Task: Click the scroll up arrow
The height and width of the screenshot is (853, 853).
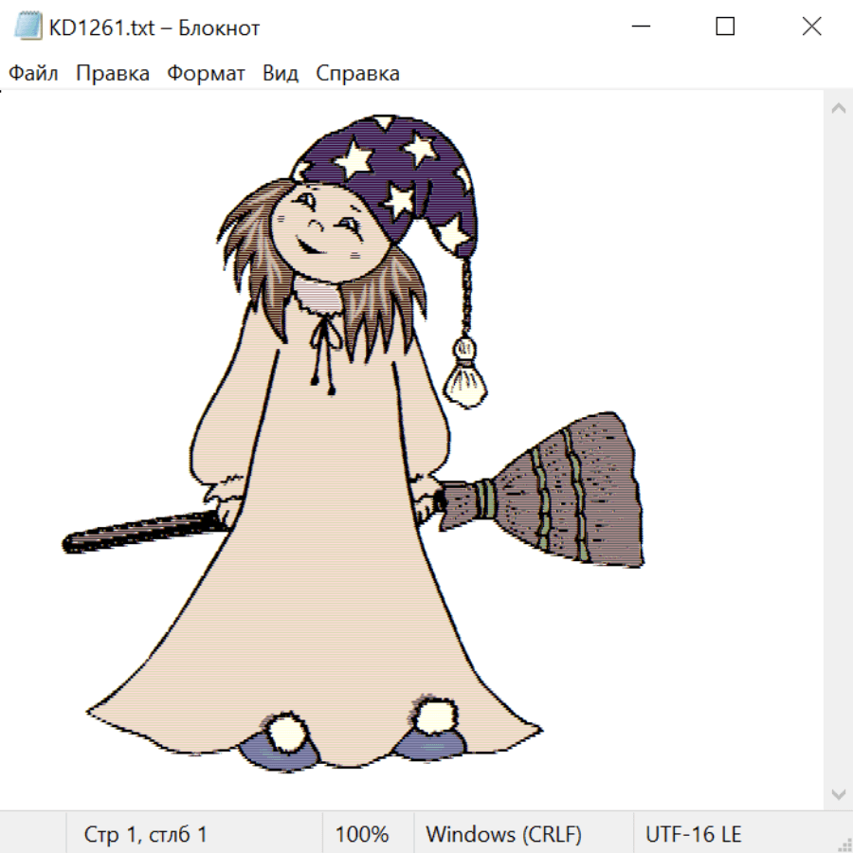Action: pyautogui.click(x=838, y=109)
